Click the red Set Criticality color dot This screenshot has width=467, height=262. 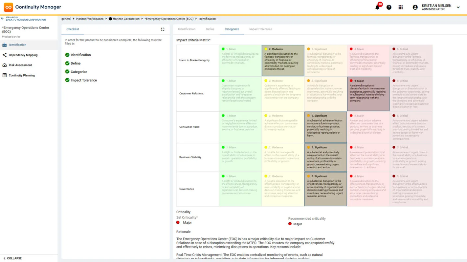pyautogui.click(x=178, y=222)
